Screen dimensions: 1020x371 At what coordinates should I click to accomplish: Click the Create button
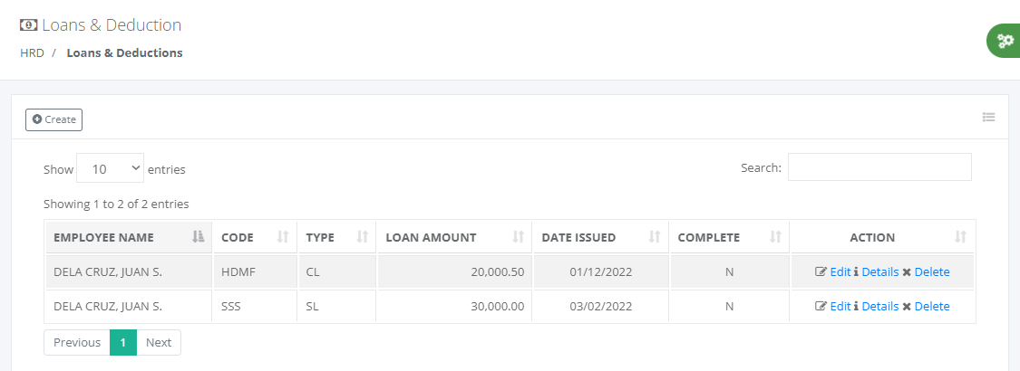[54, 119]
